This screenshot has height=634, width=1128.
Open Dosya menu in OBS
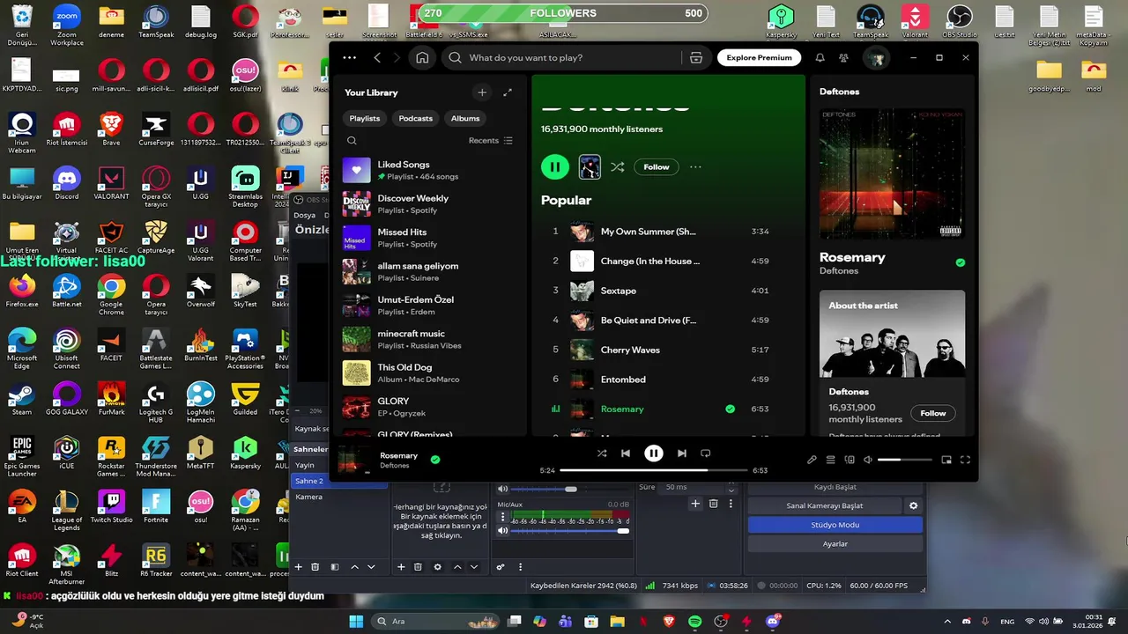304,215
